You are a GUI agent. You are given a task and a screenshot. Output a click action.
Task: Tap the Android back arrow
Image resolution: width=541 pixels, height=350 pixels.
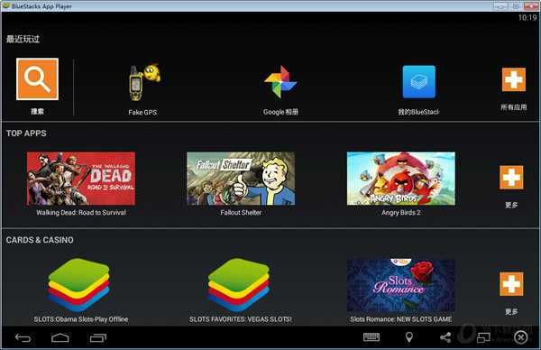(x=23, y=337)
